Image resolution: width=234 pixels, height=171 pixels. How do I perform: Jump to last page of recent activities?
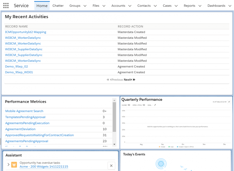pos(134,79)
